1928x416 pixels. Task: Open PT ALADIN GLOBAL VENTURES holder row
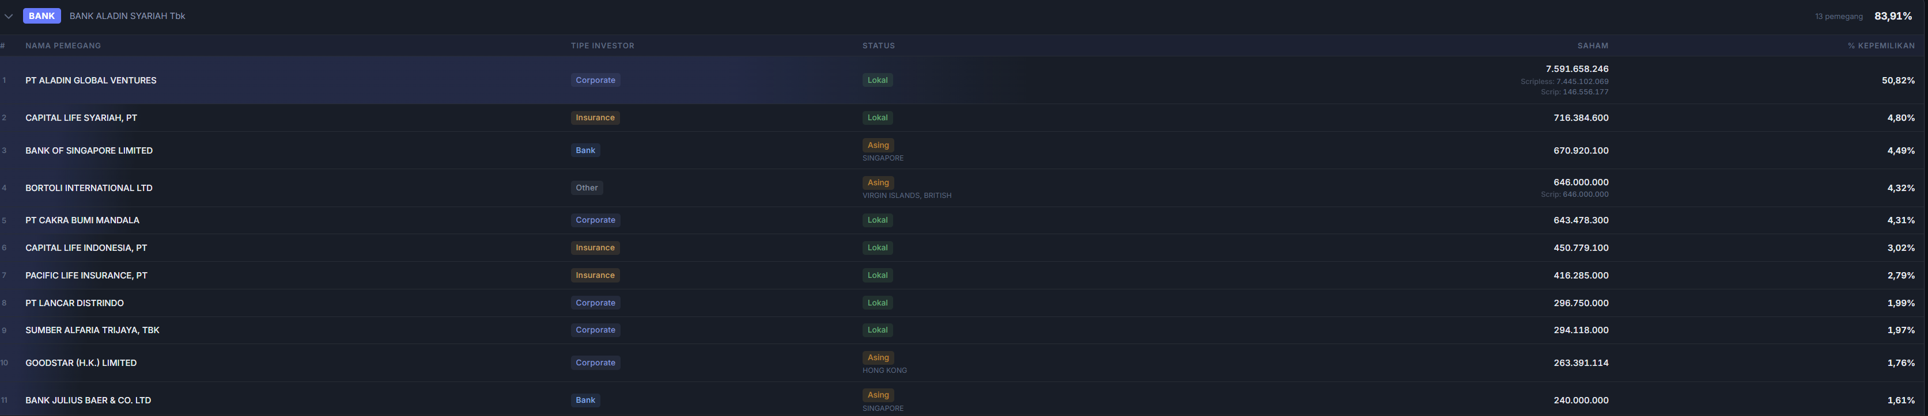pyautogui.click(x=90, y=80)
